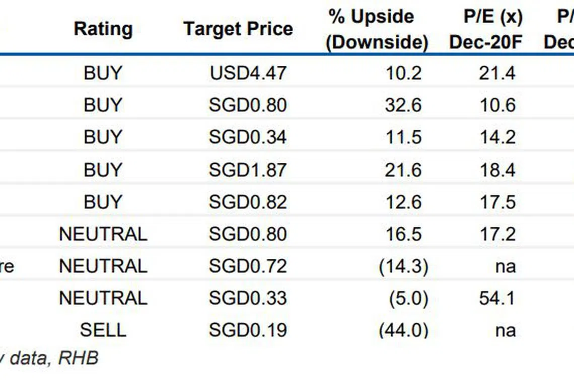Select the SGD0.19 target price cell

tap(248, 330)
